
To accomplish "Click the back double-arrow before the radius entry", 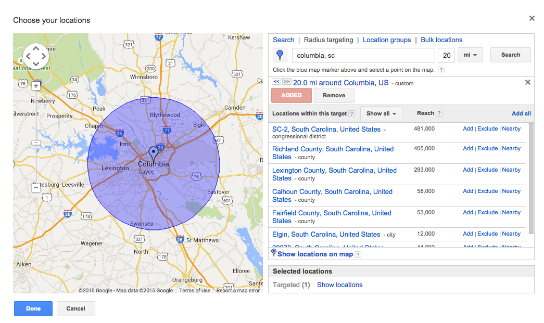I will click(x=276, y=82).
